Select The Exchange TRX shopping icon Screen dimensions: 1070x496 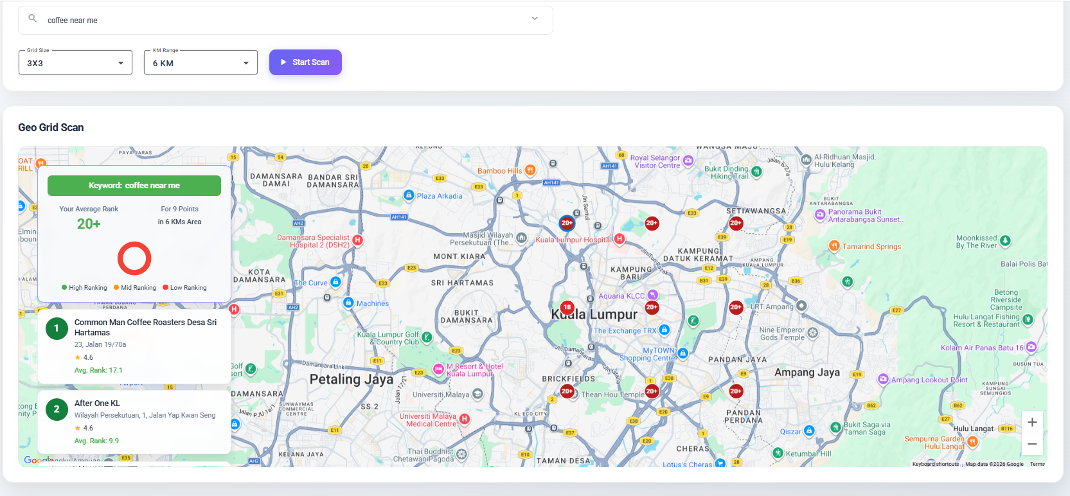[x=664, y=330]
